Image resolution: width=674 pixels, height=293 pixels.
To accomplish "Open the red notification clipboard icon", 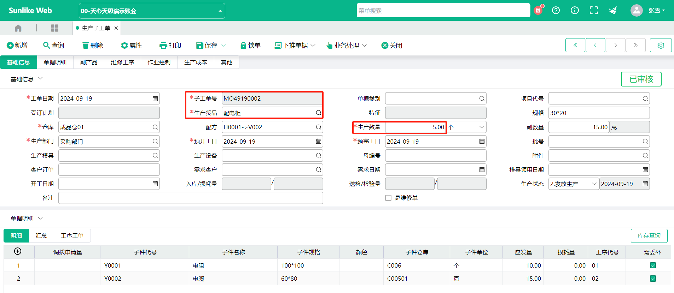I will point(538,10).
